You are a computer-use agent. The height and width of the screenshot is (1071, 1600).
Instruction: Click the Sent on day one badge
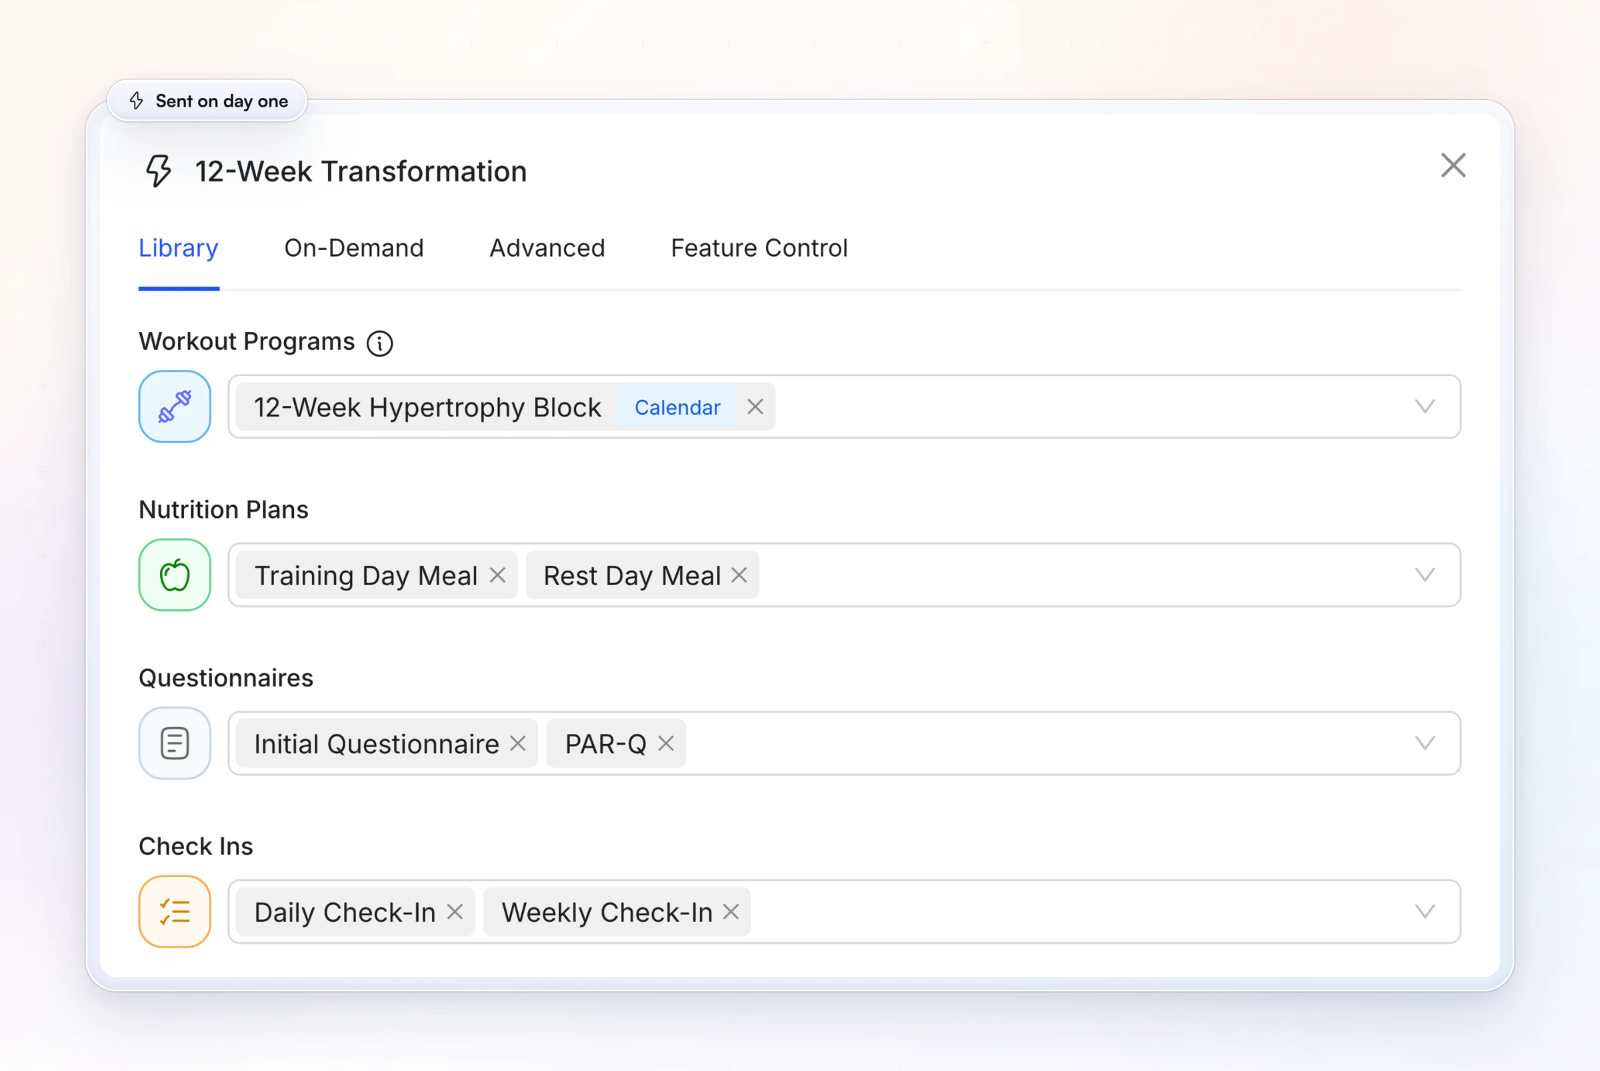pyautogui.click(x=207, y=101)
